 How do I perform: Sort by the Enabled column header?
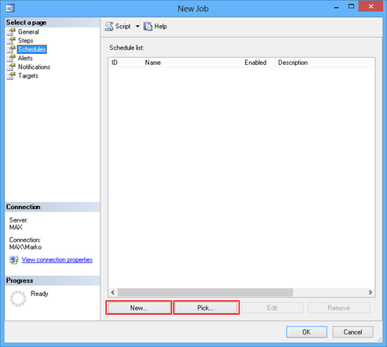tap(258, 63)
